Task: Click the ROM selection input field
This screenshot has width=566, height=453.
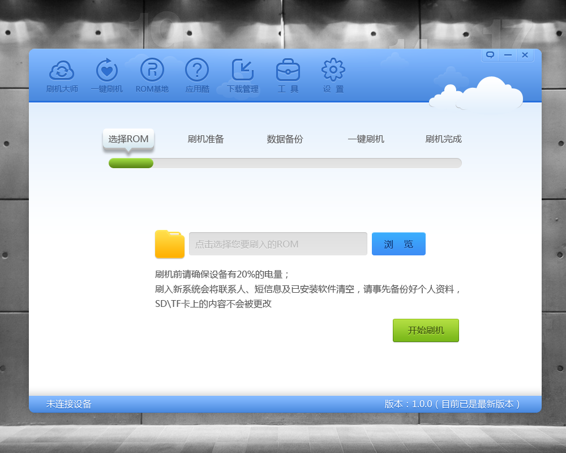Action: pyautogui.click(x=278, y=243)
